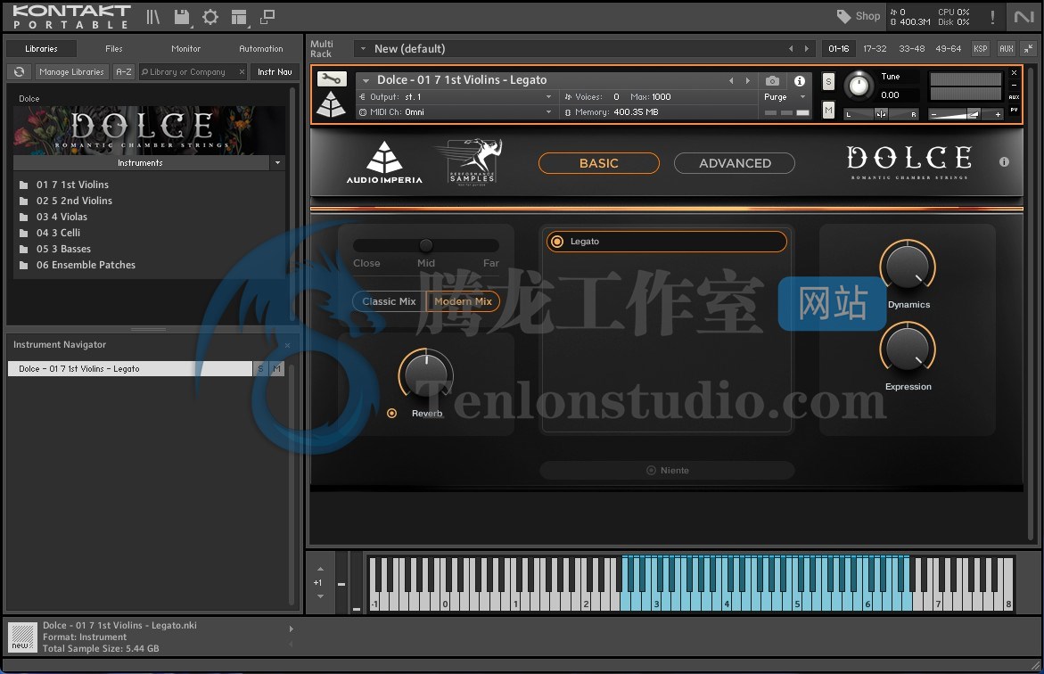This screenshot has height=674, width=1044.
Task: Open the multi preset dropdown menu
Action: (x=363, y=49)
